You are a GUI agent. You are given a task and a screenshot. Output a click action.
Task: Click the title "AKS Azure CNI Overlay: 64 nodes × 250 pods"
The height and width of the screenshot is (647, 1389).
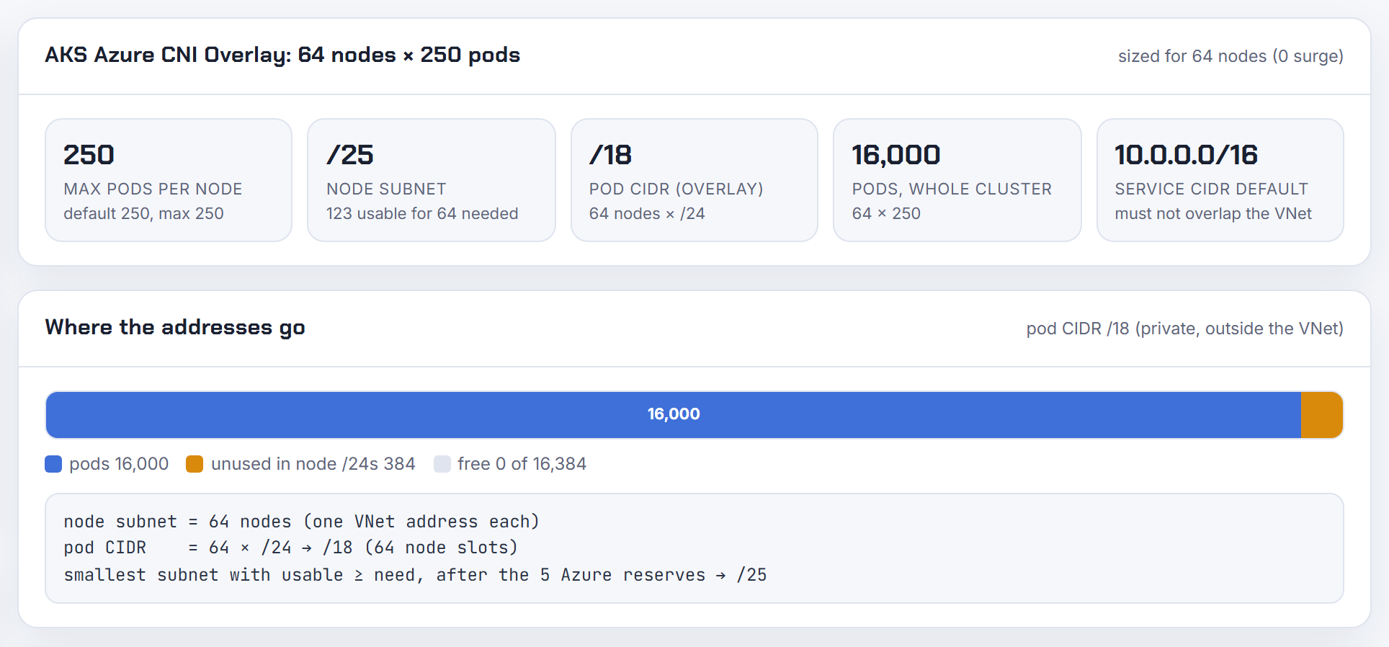click(282, 55)
